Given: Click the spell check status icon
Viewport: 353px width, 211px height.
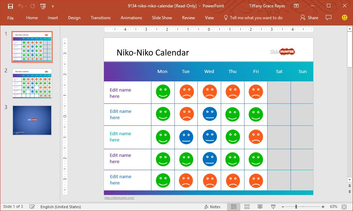Looking at the screenshot, I should pyautogui.click(x=32, y=206).
